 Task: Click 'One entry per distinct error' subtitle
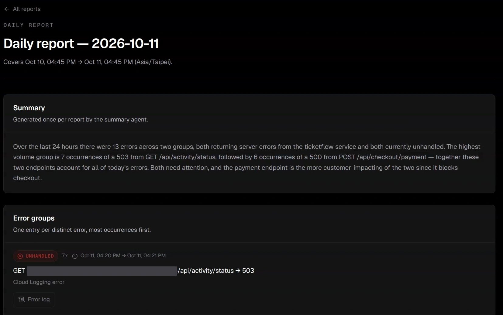point(82,230)
